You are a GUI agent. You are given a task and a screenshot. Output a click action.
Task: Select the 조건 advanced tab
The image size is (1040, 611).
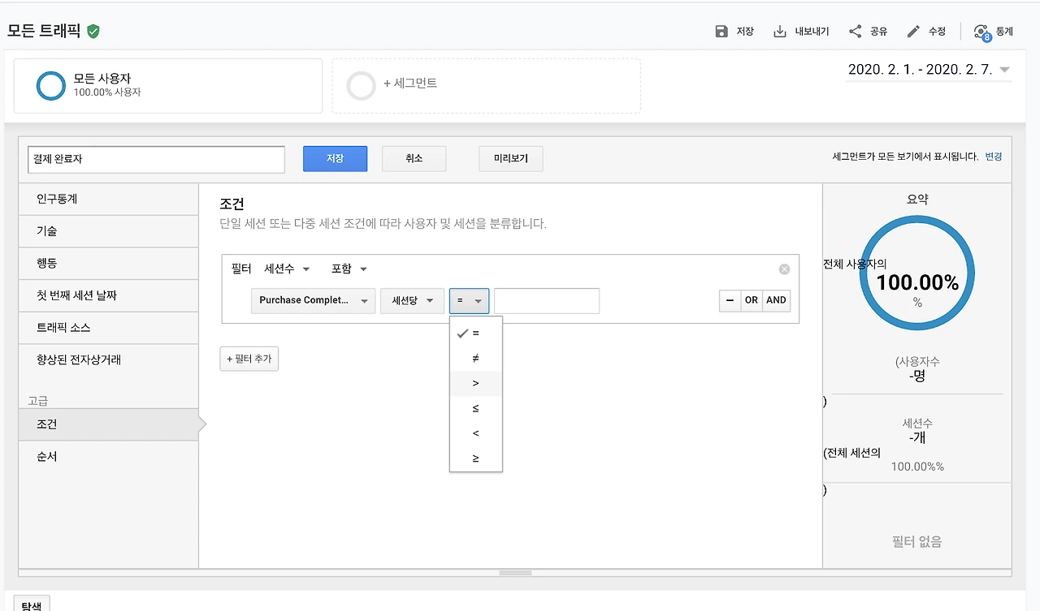[108, 424]
